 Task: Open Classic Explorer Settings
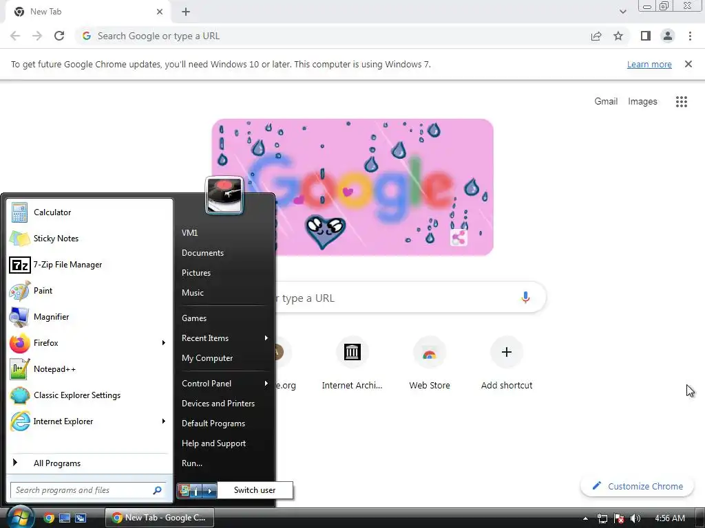(x=90, y=395)
